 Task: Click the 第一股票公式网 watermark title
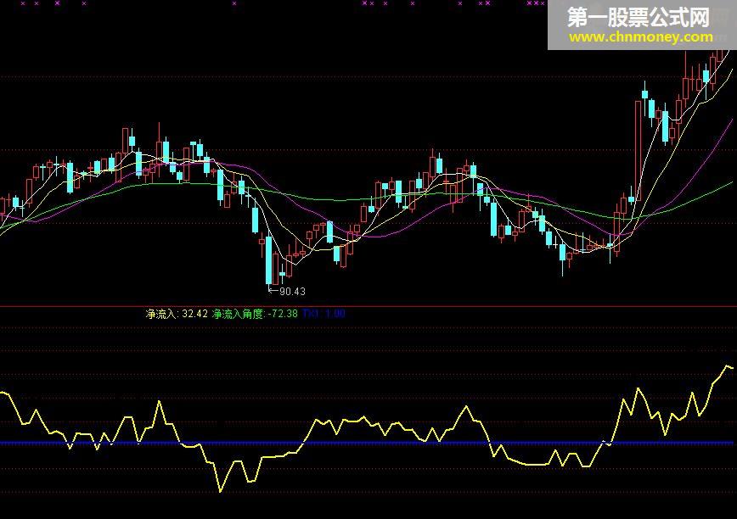[x=638, y=17]
